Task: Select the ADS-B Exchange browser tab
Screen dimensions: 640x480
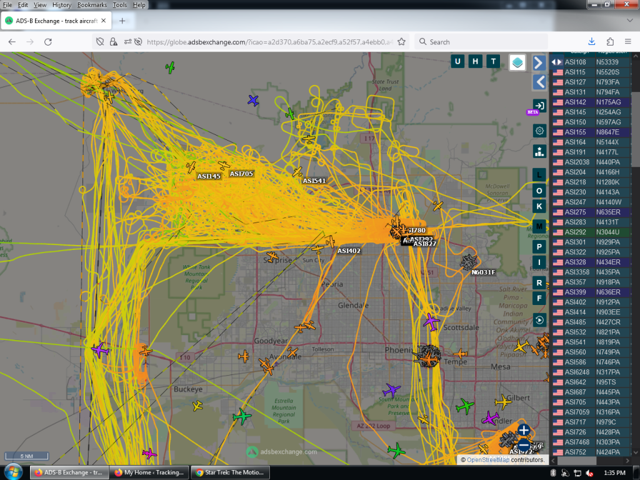Action: (x=56, y=21)
